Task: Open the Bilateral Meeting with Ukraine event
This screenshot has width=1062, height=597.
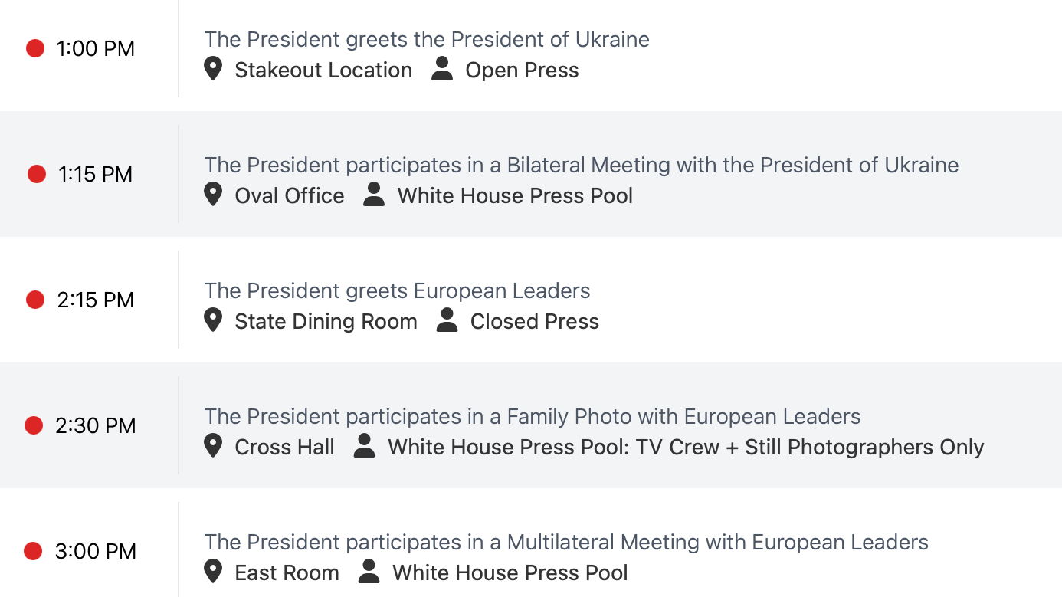Action: 581,166
